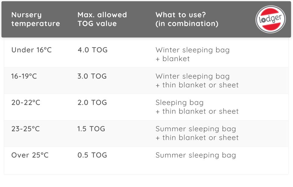Select "Winter sleeping bag + blanket" recommendation

click(192, 54)
